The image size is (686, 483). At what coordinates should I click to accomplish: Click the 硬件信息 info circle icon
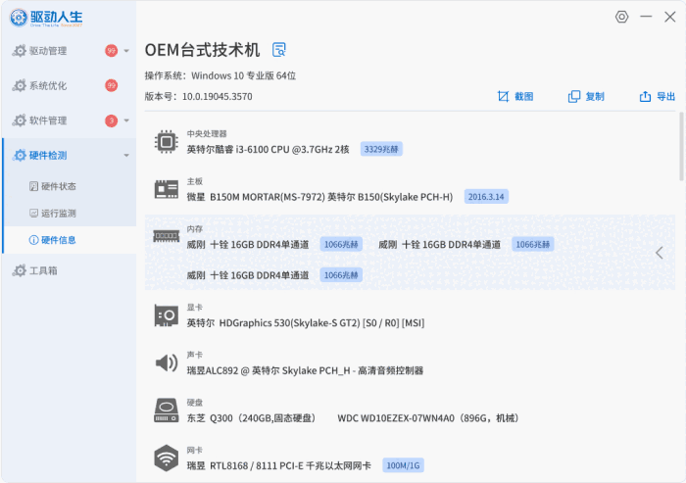(33, 240)
